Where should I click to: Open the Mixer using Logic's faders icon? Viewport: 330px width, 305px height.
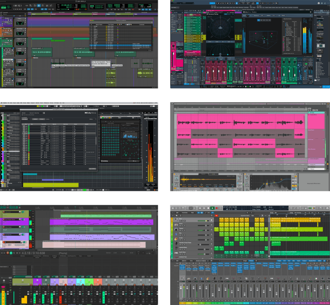(x=191, y=208)
